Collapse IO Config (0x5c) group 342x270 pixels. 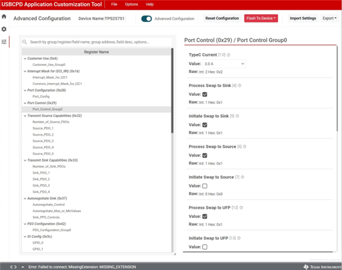click(25, 236)
